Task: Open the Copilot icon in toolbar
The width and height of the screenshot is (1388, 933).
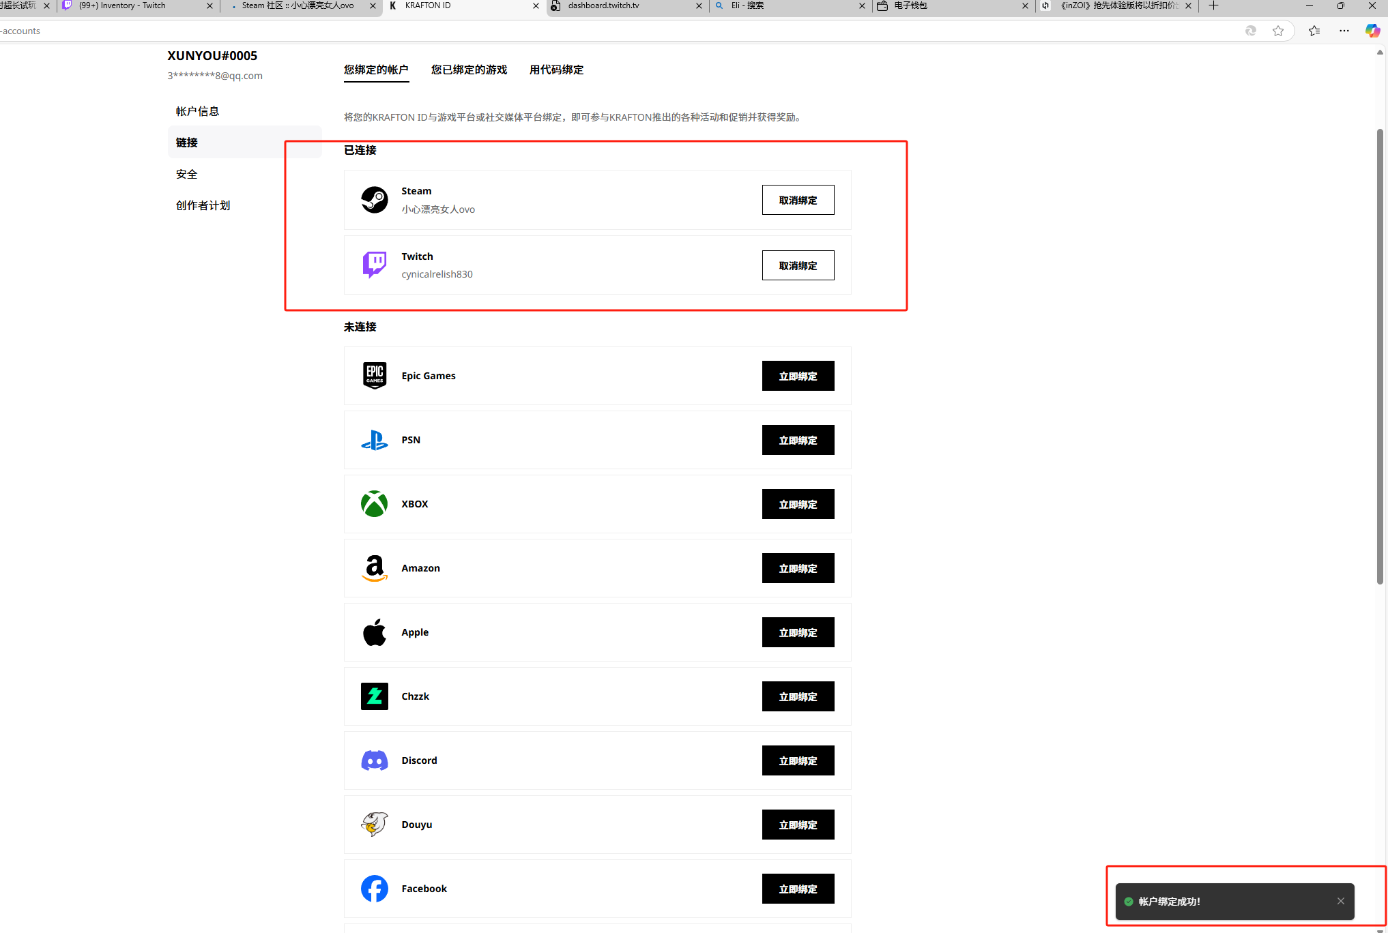Action: click(1372, 31)
